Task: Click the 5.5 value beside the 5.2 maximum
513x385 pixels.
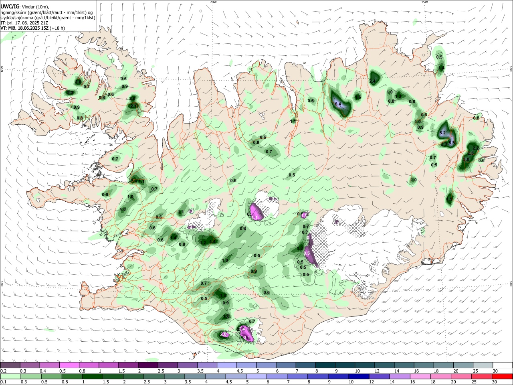Action: (x=452, y=143)
